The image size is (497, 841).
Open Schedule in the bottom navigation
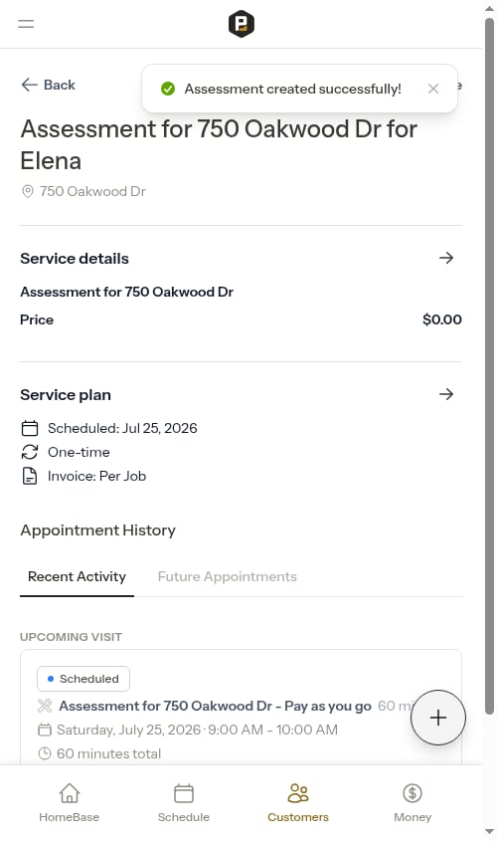pyautogui.click(x=184, y=803)
